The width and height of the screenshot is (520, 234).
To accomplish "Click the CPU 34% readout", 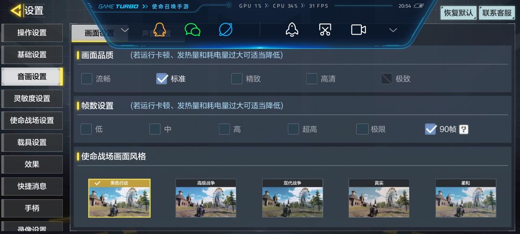I will click(285, 6).
